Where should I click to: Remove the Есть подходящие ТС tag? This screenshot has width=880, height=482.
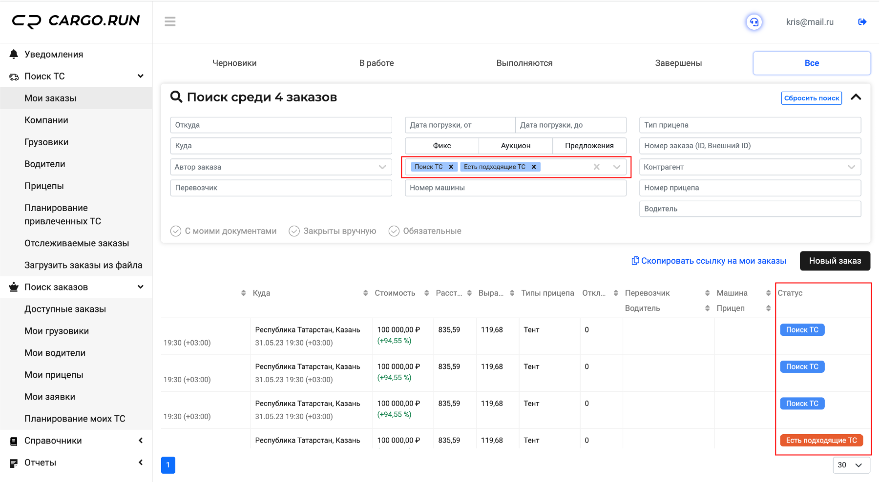(534, 167)
